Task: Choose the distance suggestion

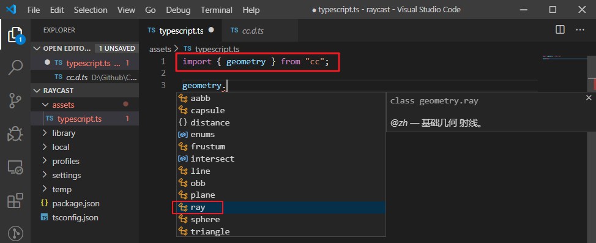Action: point(281,122)
